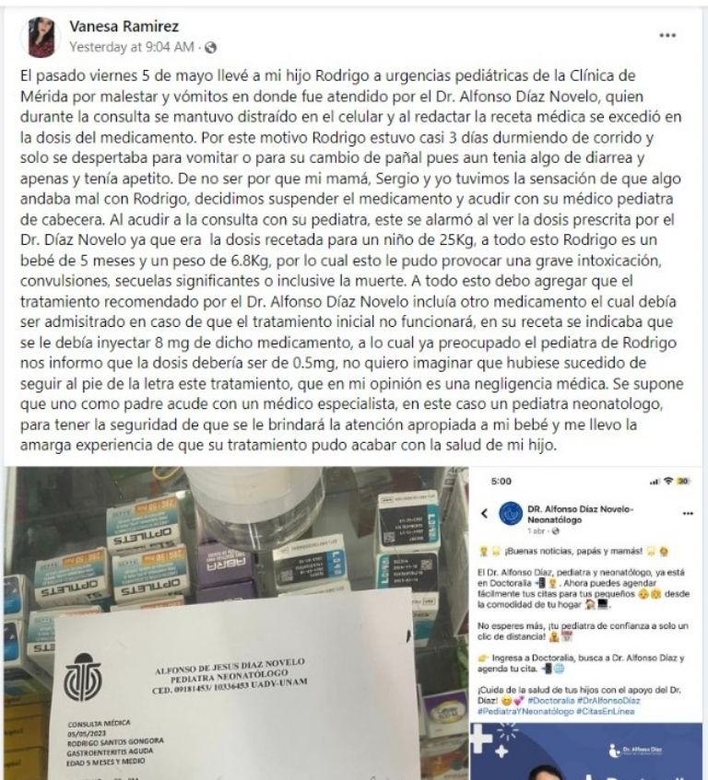
Task: Open the post's three-dot options menu
Action: pos(667,35)
